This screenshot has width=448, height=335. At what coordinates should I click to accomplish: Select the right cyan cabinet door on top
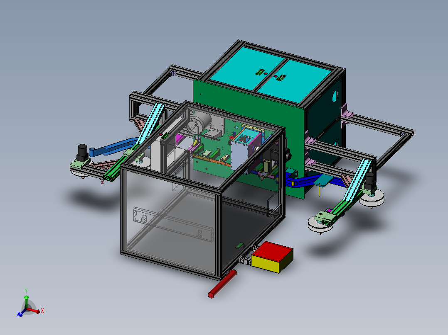coord(295,81)
